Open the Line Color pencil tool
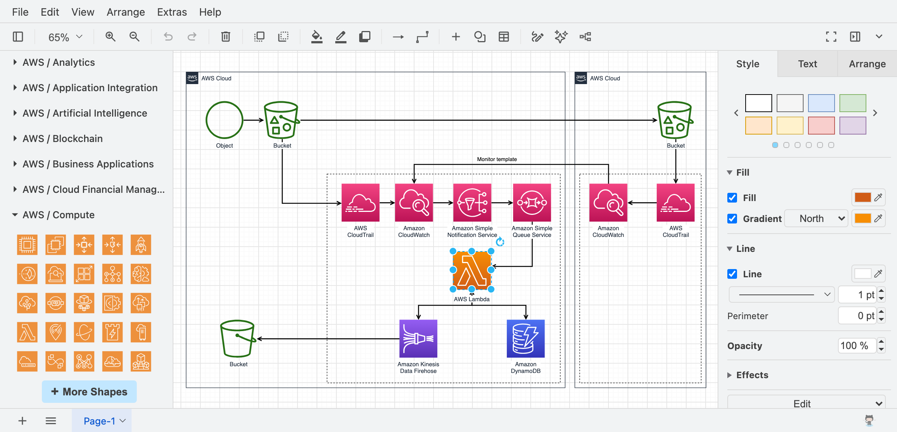The image size is (897, 432). pyautogui.click(x=340, y=37)
